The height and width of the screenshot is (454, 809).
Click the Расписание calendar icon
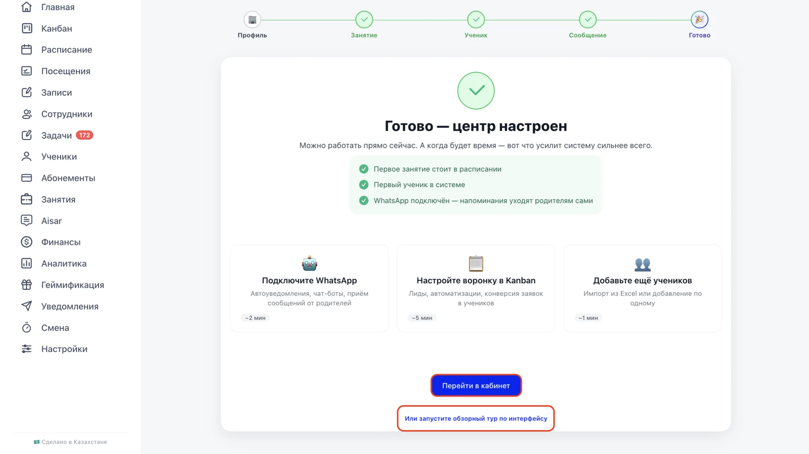27,50
